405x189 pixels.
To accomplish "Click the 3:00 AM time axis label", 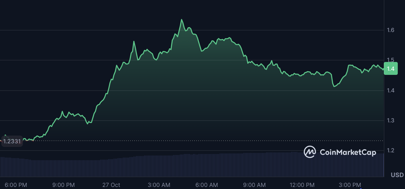I will pyautogui.click(x=159, y=185).
